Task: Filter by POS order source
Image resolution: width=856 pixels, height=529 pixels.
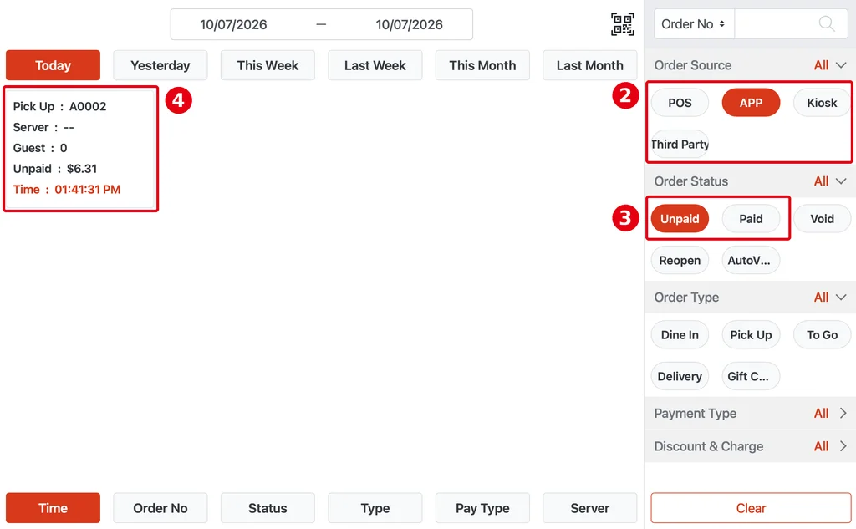Action: click(680, 103)
